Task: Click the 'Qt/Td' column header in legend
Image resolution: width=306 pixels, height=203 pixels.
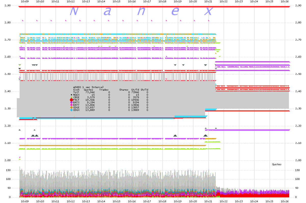Action: tap(135, 90)
